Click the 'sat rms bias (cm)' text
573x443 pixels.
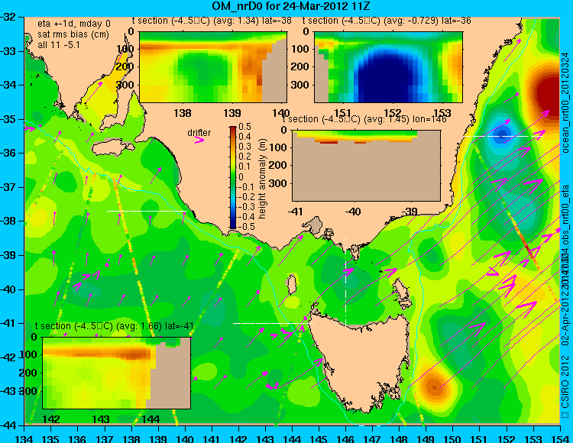coord(73,34)
